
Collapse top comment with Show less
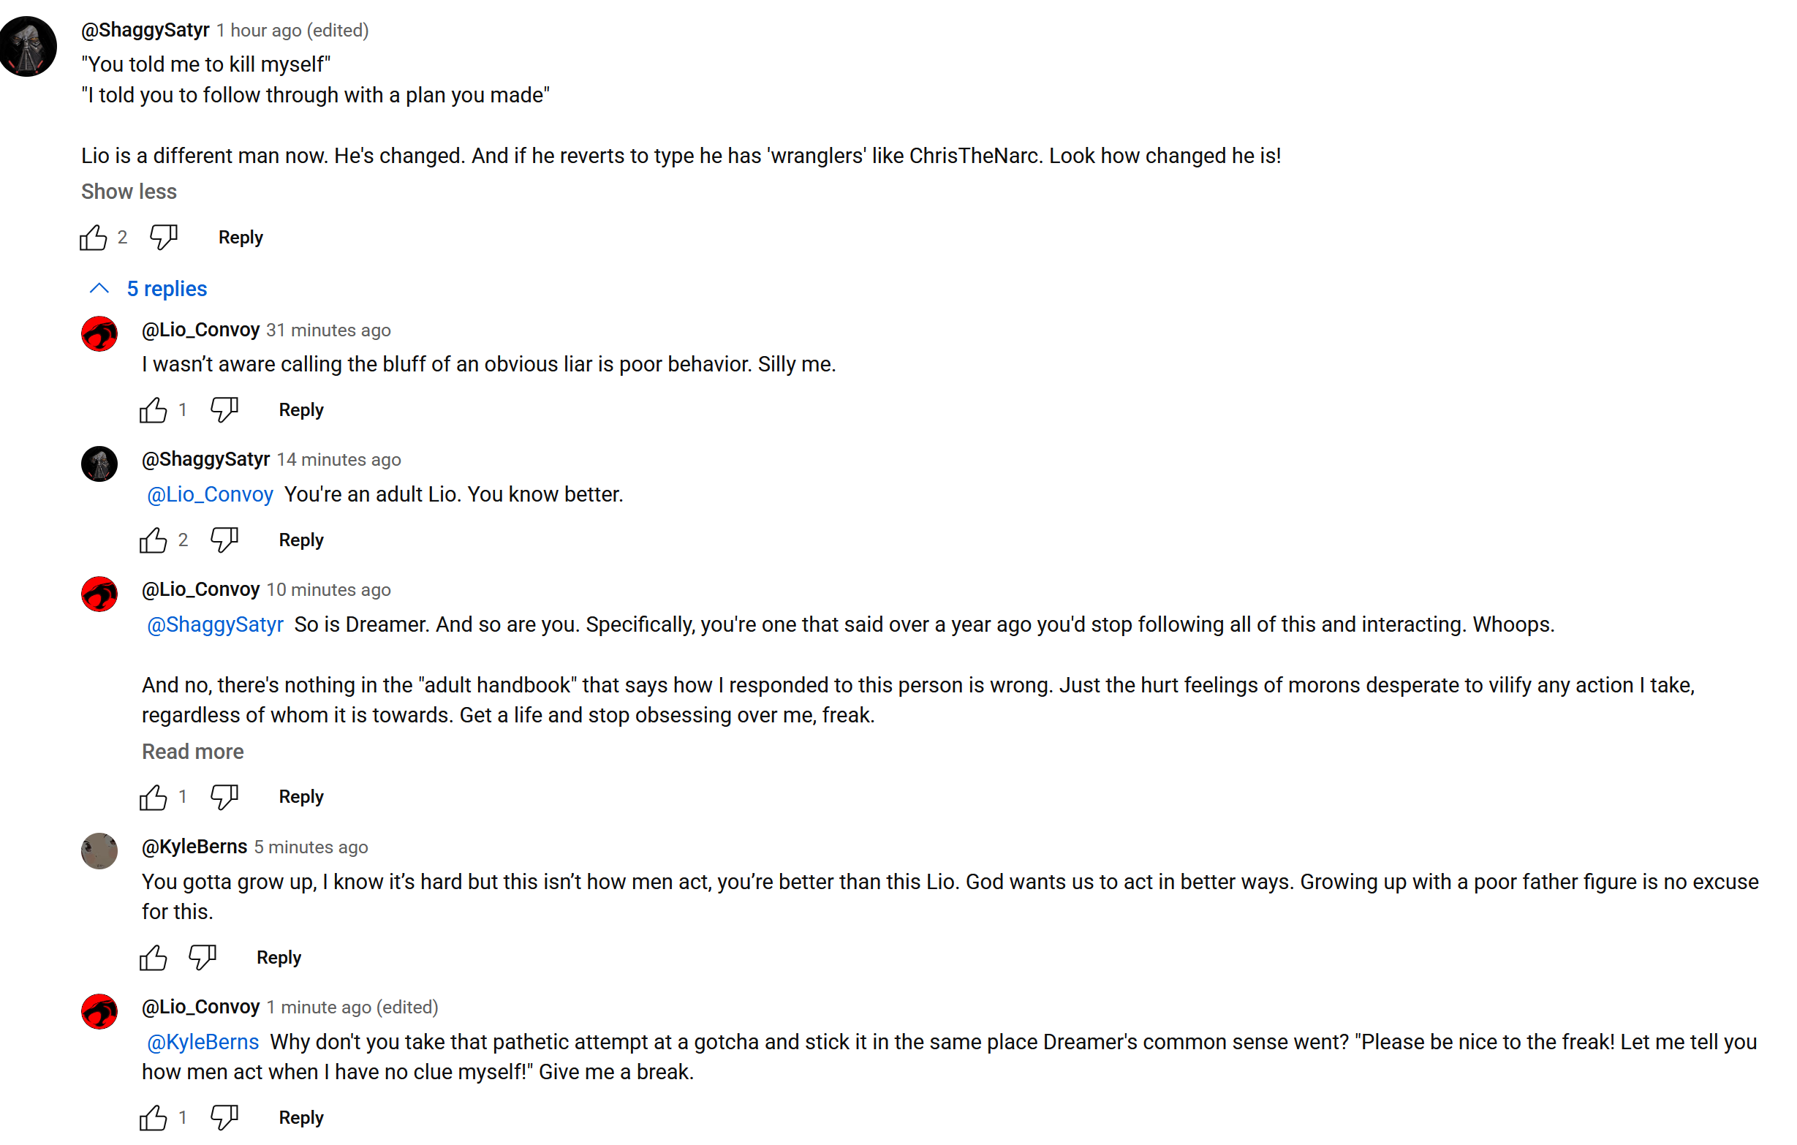(129, 192)
